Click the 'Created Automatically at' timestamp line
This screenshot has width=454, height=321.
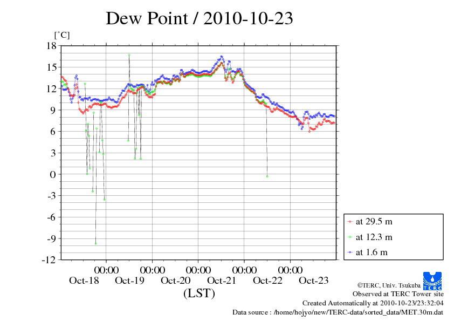click(373, 303)
